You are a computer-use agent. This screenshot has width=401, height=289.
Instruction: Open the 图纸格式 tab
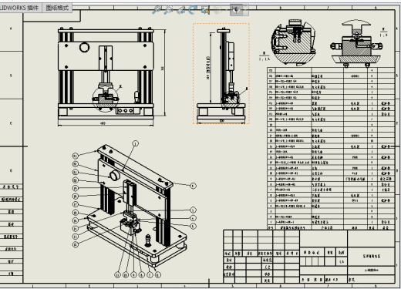57,8
